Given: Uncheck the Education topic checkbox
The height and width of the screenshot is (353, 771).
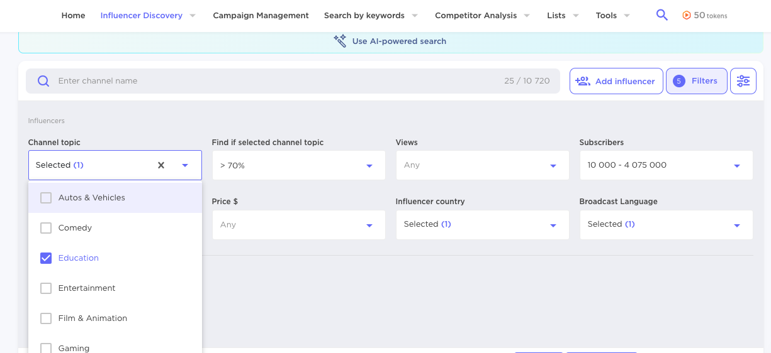Looking at the screenshot, I should pyautogui.click(x=46, y=258).
